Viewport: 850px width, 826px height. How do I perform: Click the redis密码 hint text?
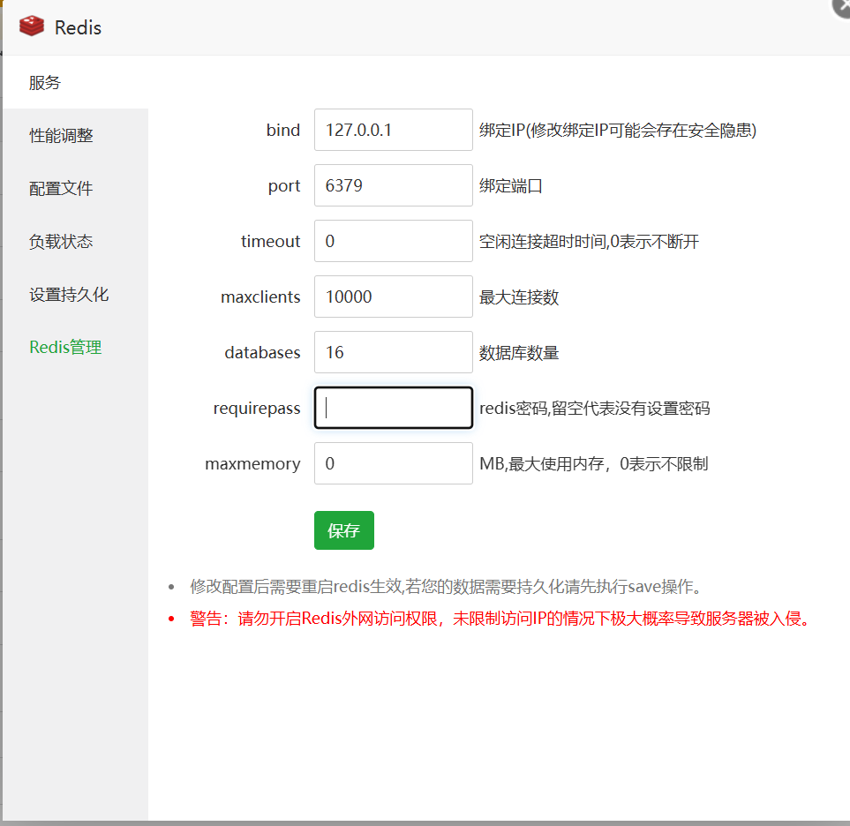[x=595, y=408]
